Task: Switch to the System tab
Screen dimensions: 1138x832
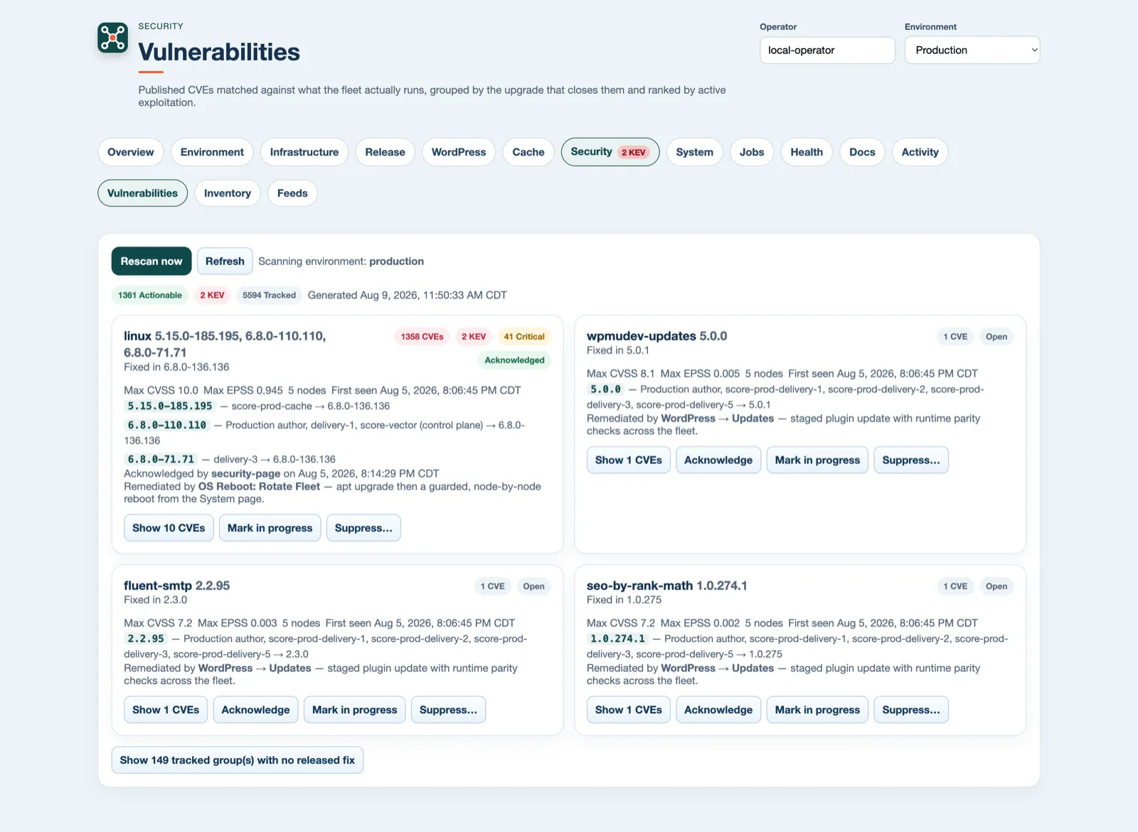Action: click(x=694, y=152)
